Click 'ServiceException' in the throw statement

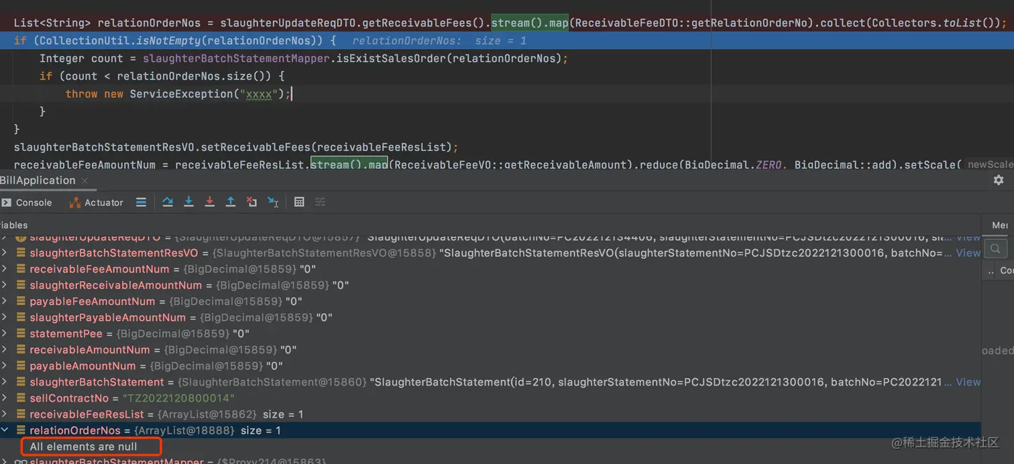tap(181, 94)
